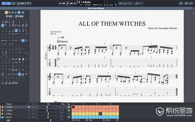Screen dimensions: 195x122
Task: Apply the 15ma octave marking
Action: (23, 25)
